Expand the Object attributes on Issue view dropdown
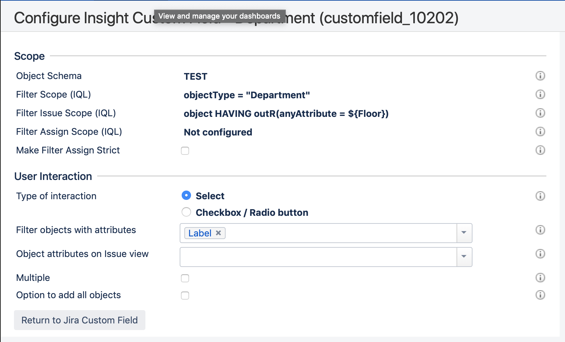565x342 pixels. (464, 257)
